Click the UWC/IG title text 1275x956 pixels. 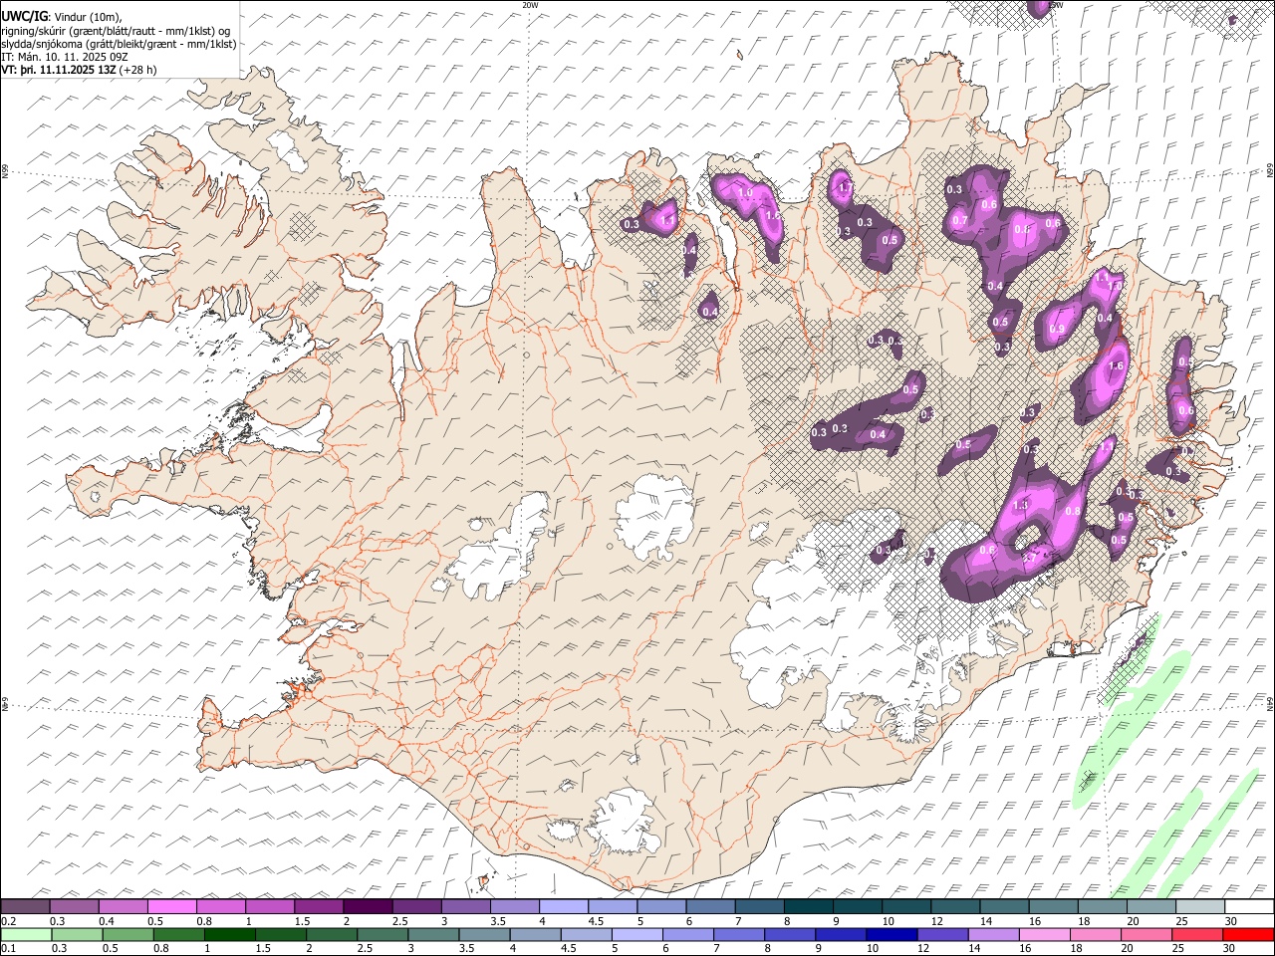click(24, 17)
